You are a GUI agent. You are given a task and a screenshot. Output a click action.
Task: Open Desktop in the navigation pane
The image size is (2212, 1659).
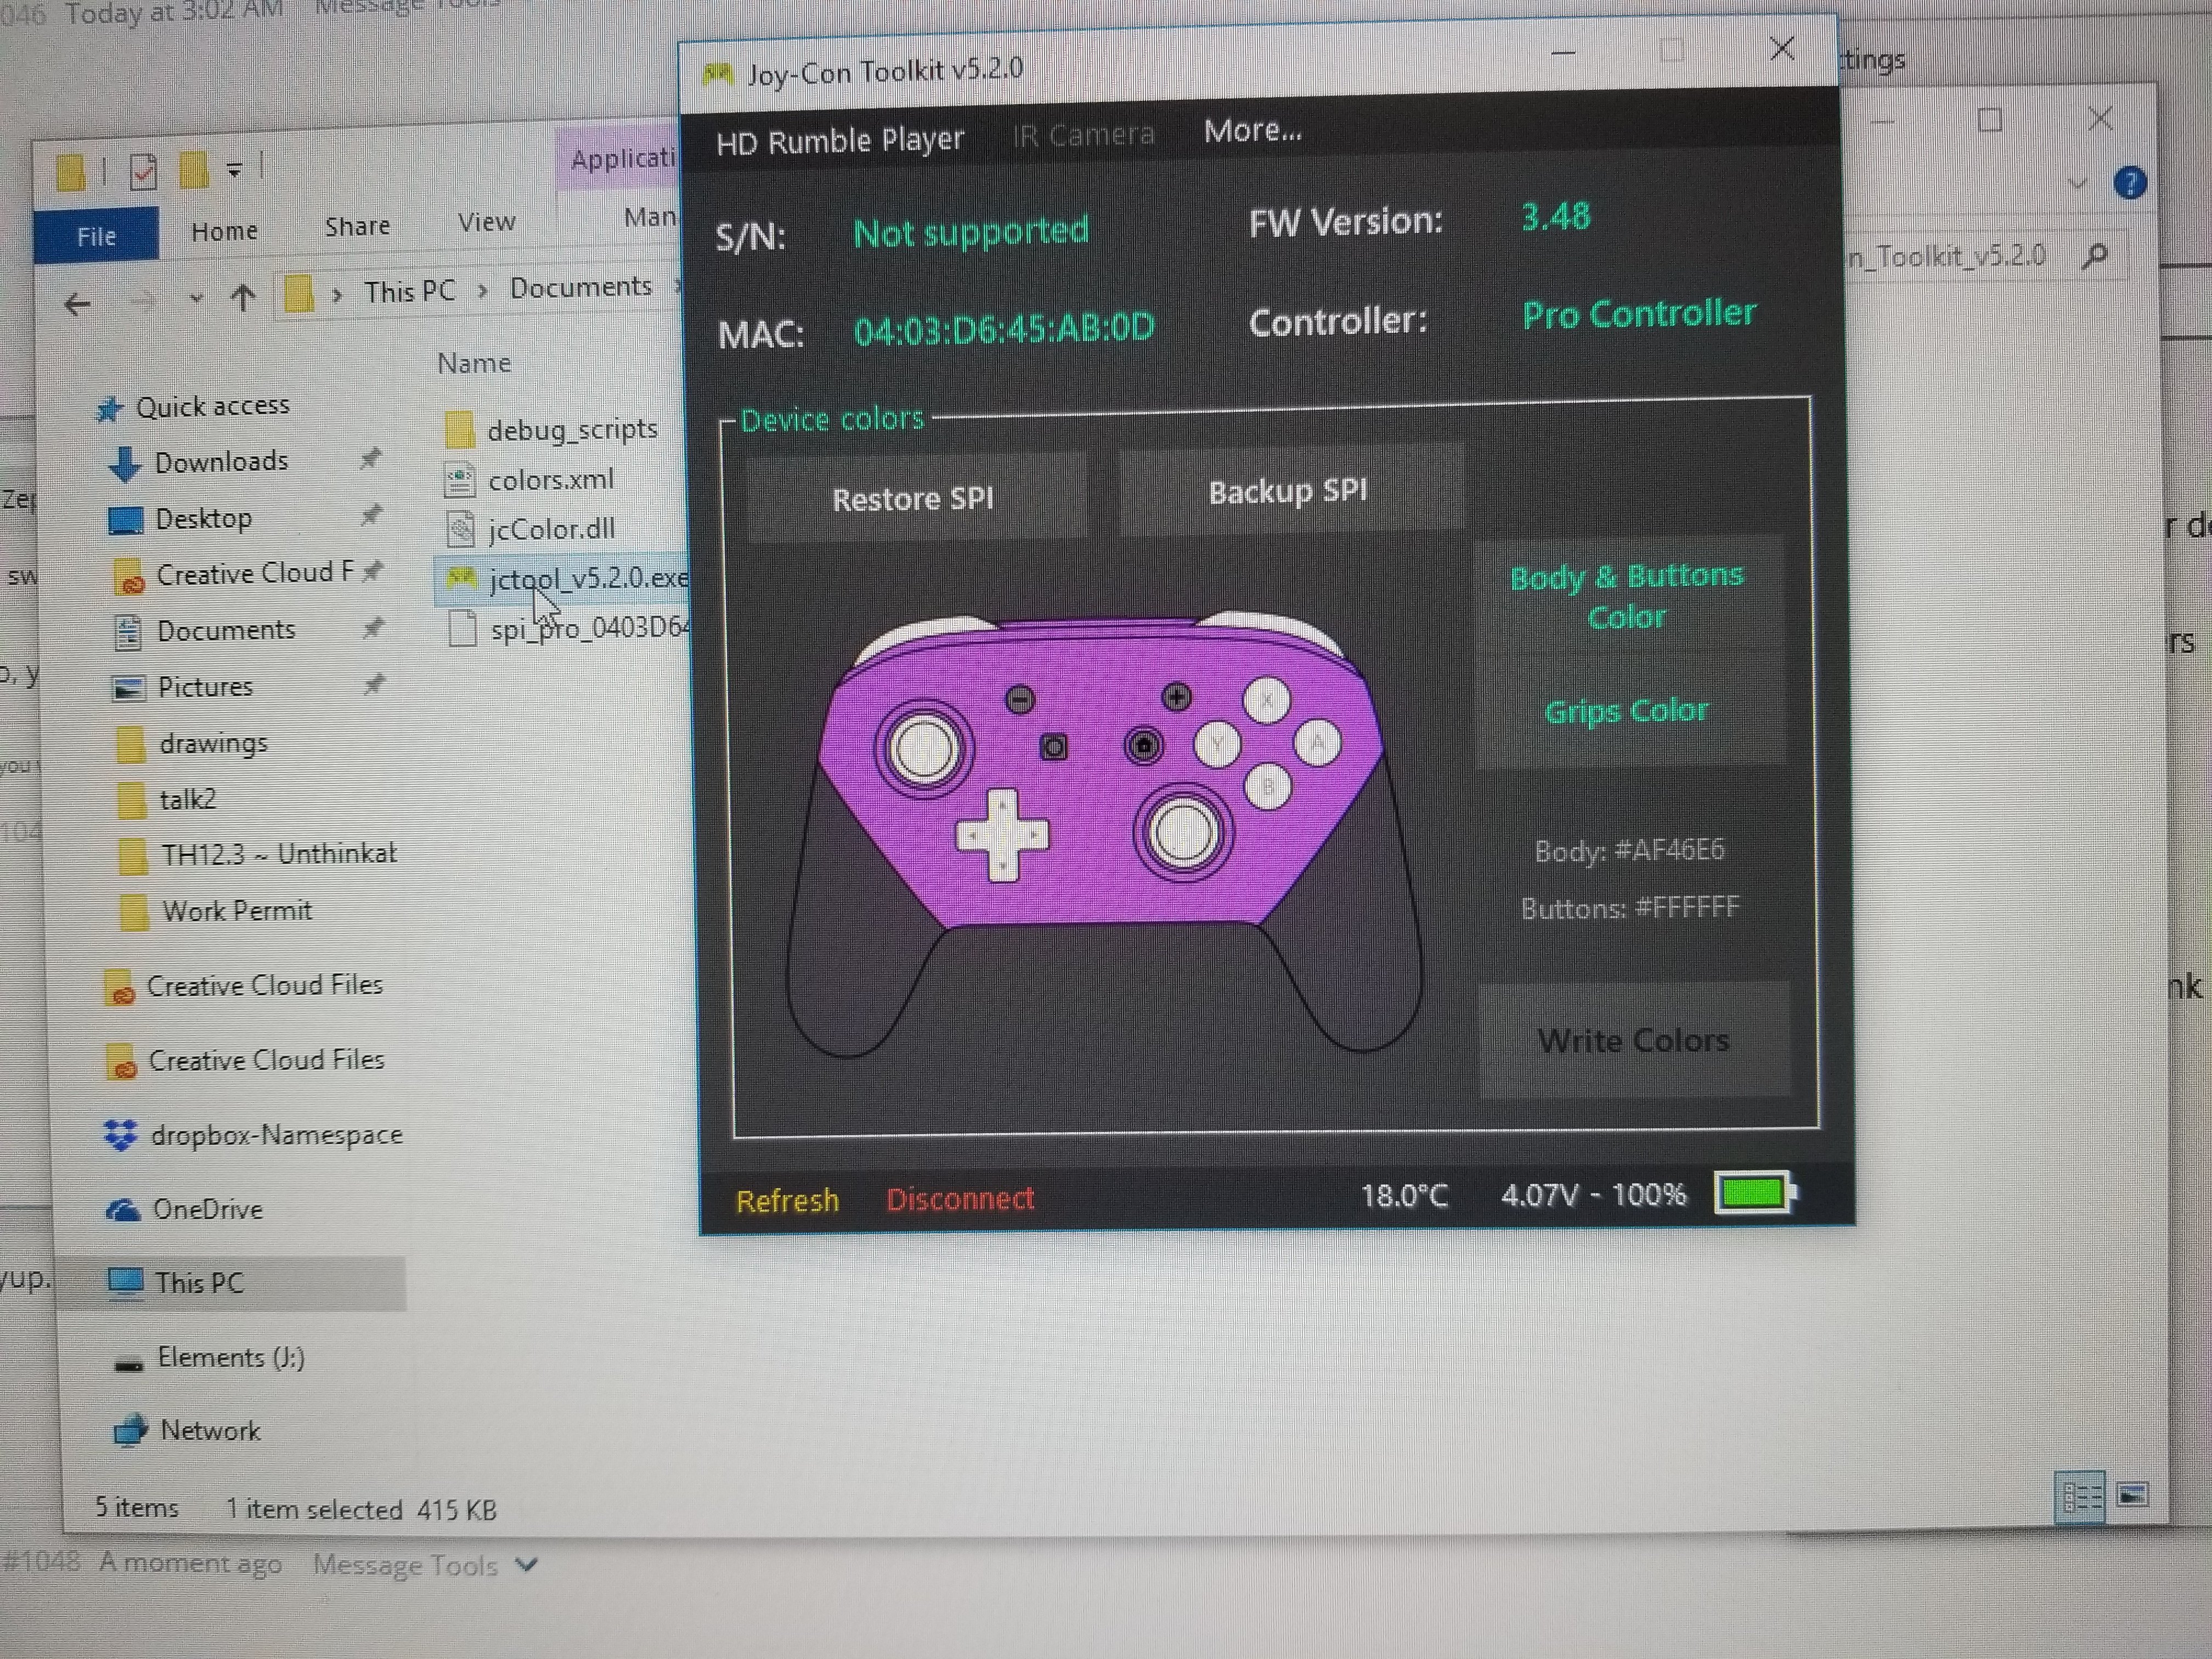pyautogui.click(x=180, y=519)
